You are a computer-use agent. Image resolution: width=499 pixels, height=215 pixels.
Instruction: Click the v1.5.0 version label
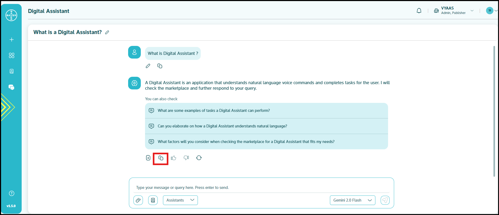pos(11,206)
